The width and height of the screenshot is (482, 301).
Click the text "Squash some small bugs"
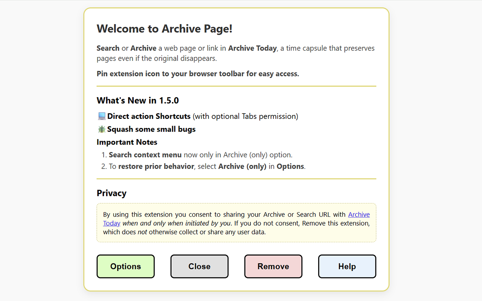151,129
